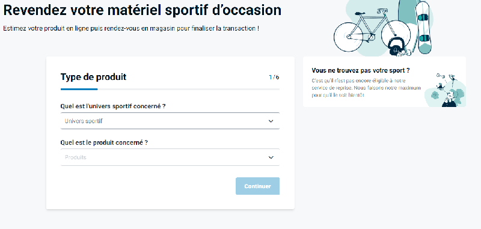Click the 'Revendez votre matériel sportif d'occasion' title

point(142,10)
